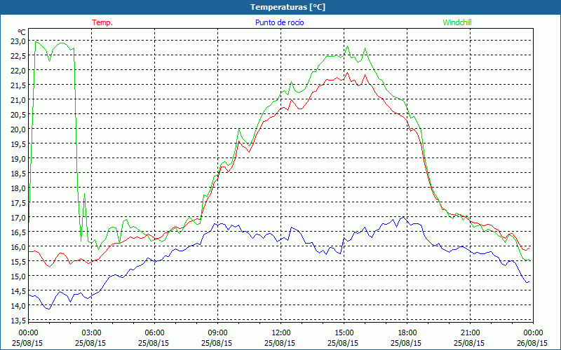Screen dimensions: 561x350
Task: Click the 16,0 y-axis value
Action: 18,247
